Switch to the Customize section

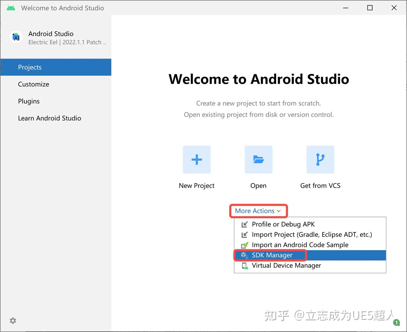[x=33, y=84]
